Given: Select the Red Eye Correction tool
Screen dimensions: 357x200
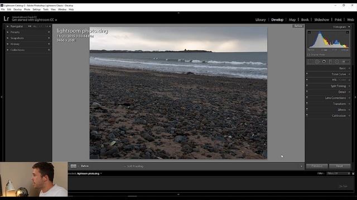Looking at the screenshot, I should click(324, 62).
